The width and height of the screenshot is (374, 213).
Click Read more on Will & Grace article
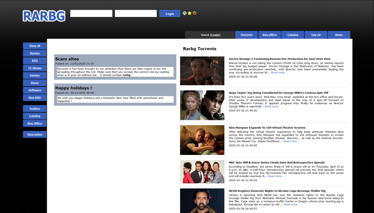coord(274,176)
